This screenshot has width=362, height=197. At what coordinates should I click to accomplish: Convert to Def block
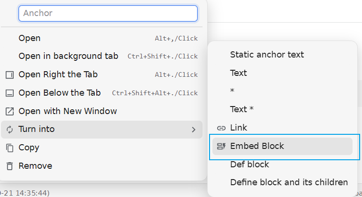(x=249, y=164)
